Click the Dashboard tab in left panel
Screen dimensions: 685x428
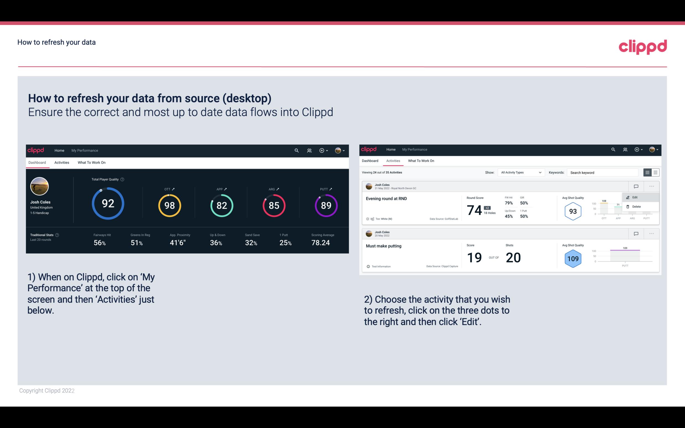pyautogui.click(x=37, y=162)
